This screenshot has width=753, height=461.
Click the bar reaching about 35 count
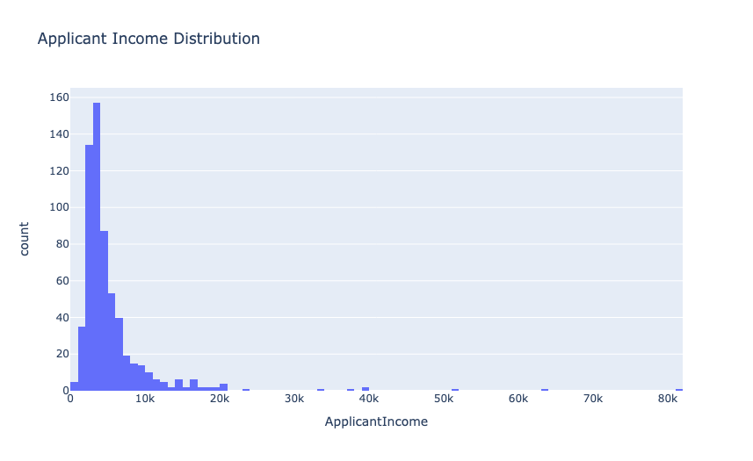click(x=82, y=359)
